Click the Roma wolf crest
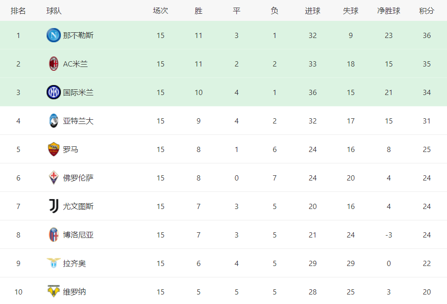447x304 pixels. click(x=54, y=149)
